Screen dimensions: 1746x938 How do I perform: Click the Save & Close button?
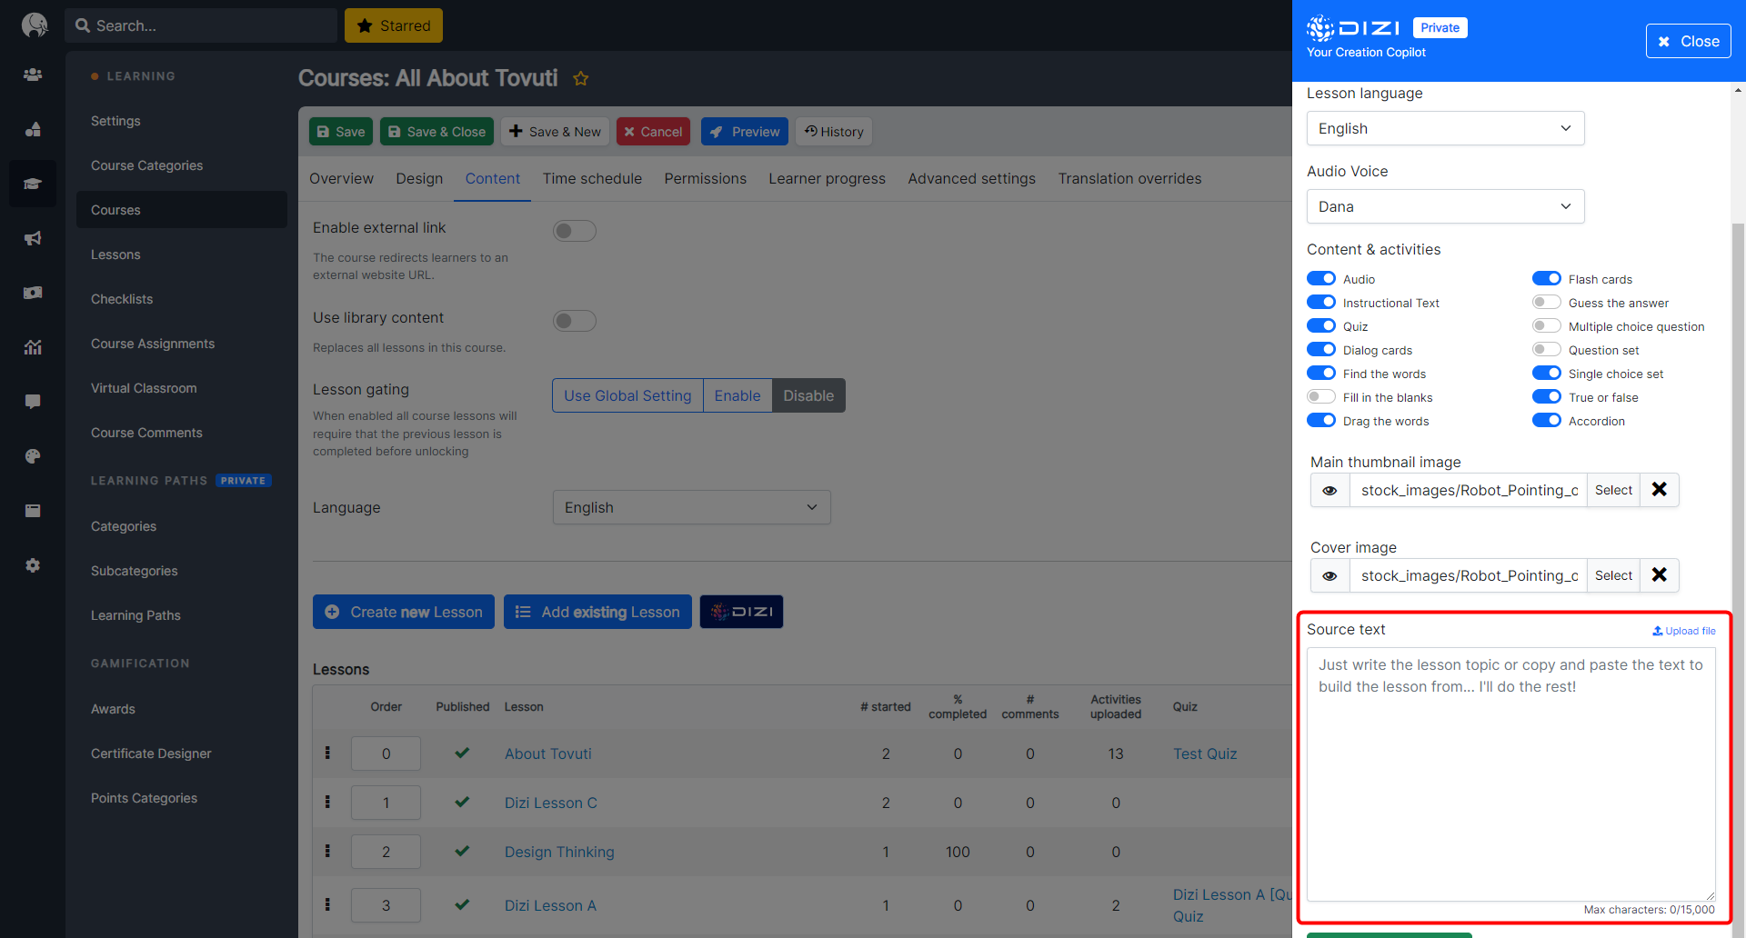(x=436, y=132)
